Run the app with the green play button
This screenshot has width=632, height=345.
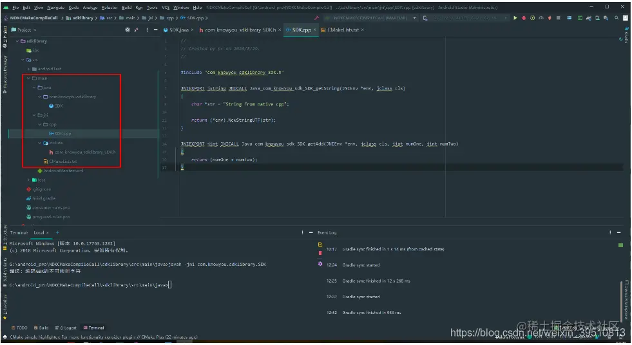pos(515,18)
